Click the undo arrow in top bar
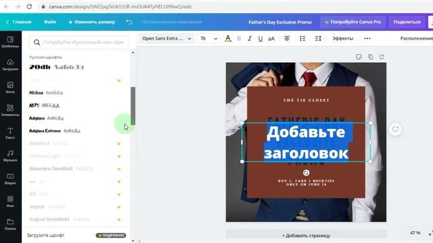This screenshot has height=243, width=433. (129, 22)
